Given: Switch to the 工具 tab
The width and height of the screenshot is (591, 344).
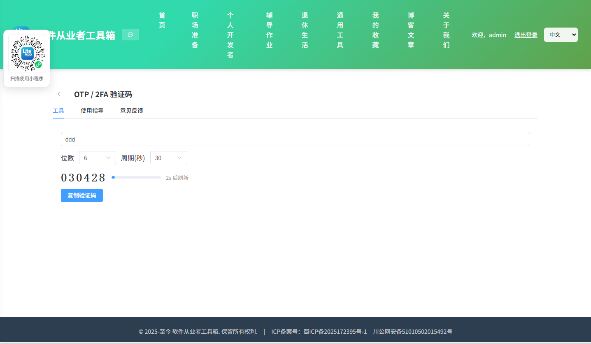Looking at the screenshot, I should (58, 111).
